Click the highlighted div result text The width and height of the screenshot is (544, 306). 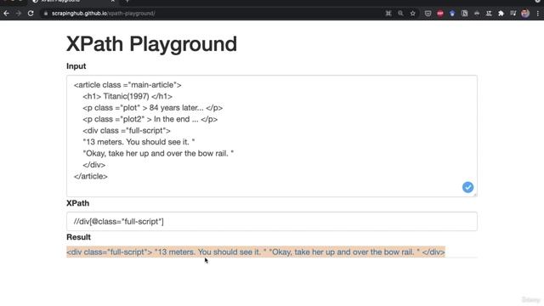tap(256, 252)
